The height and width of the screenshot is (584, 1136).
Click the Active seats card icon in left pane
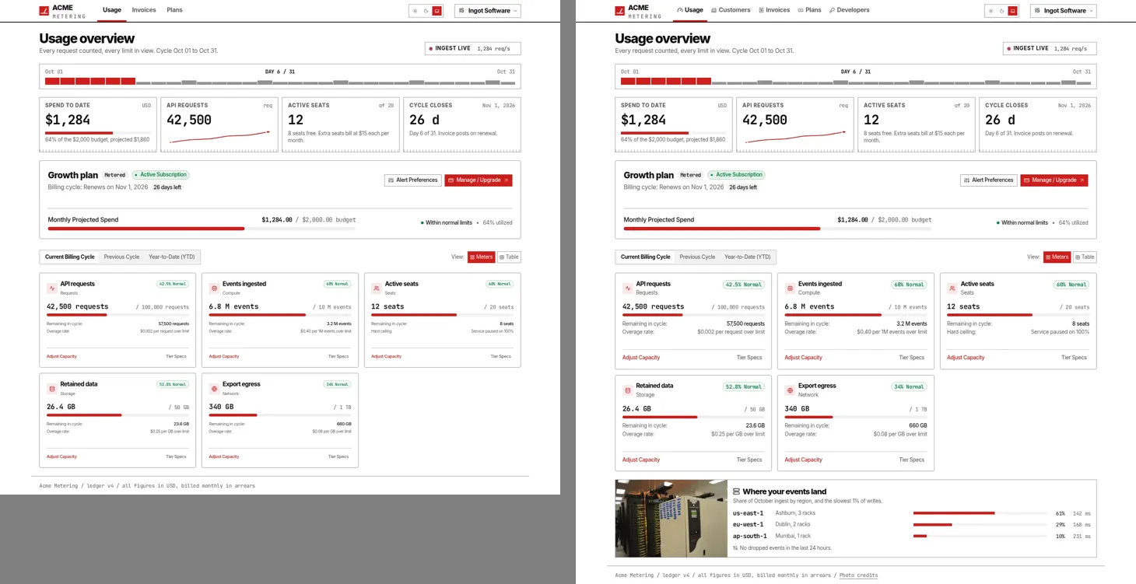pos(376,288)
